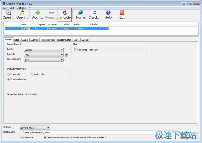202x143 pixels.
Task: Toggle Audio / Video synchronisation checkbox
Action: 9,94
